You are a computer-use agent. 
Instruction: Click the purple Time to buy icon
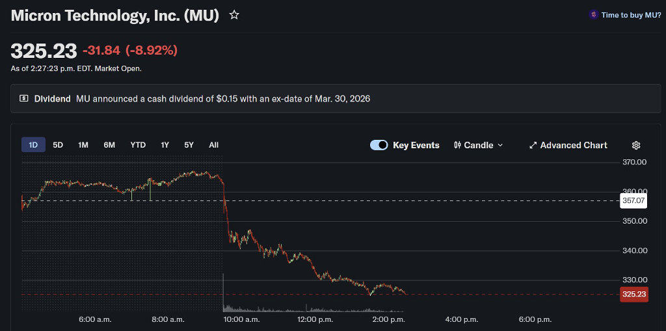[x=593, y=14]
